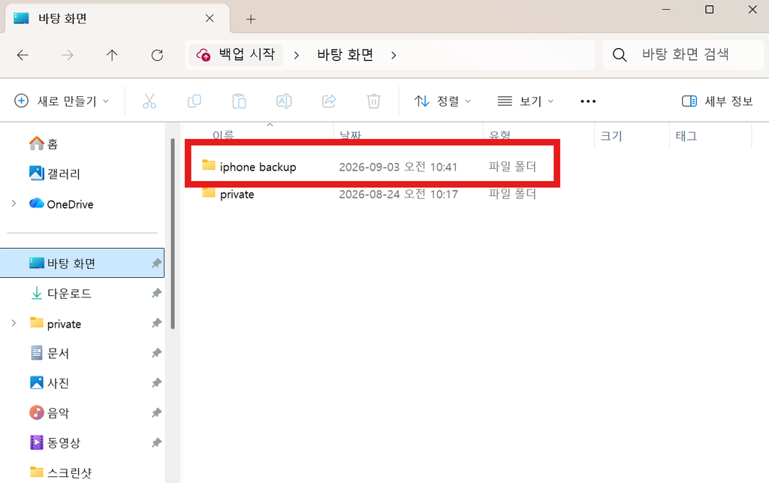Select OneDrive in navigation pane
The image size is (769, 483).
(x=62, y=204)
